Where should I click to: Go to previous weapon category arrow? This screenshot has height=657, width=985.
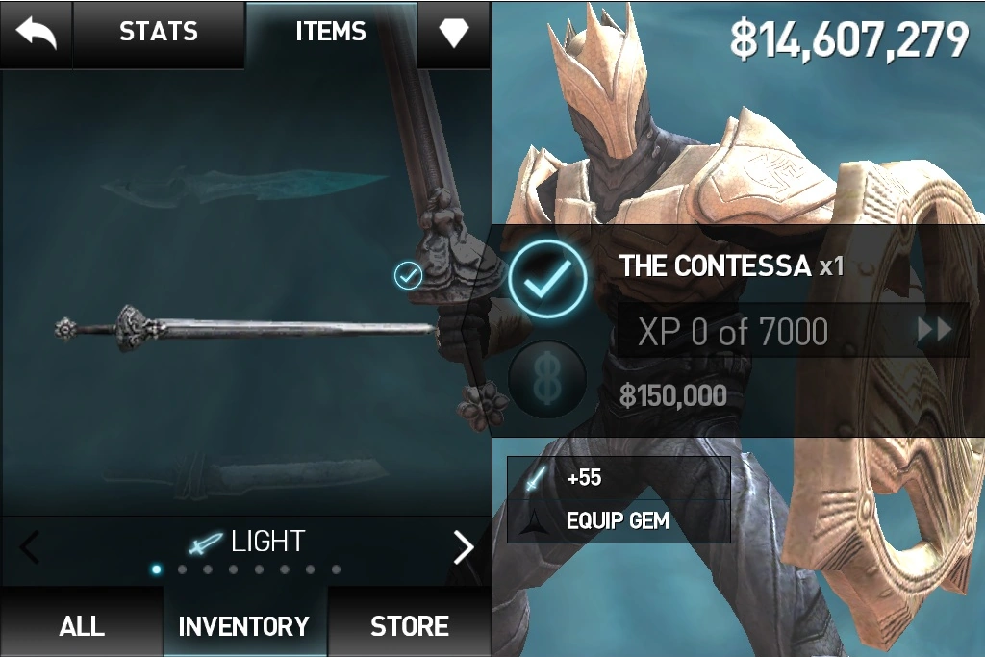click(30, 546)
